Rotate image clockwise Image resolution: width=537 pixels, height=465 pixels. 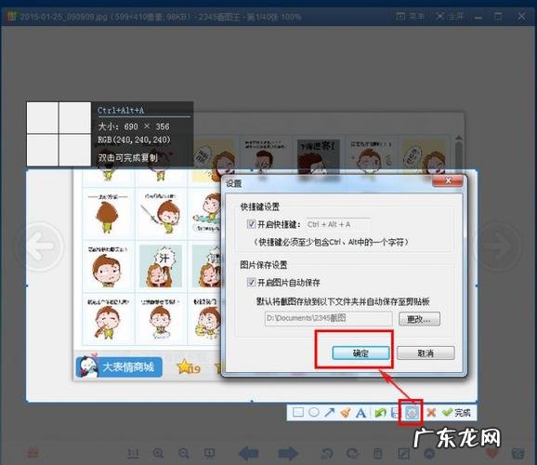click(352, 453)
